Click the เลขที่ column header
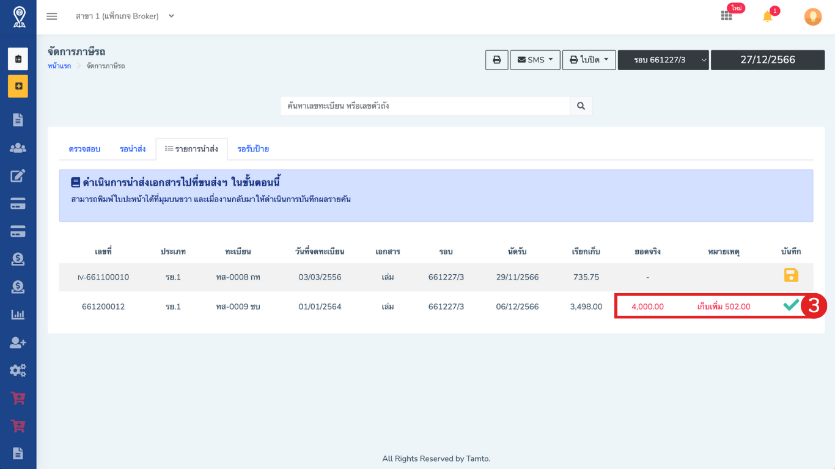The image size is (835, 469). (x=103, y=252)
